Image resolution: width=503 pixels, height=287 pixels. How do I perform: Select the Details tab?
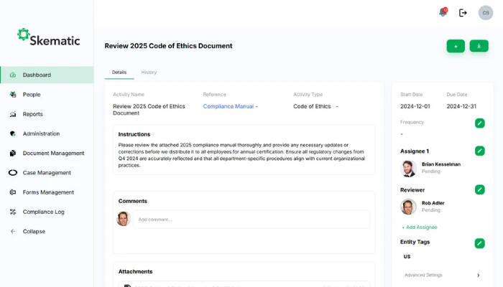coord(119,72)
